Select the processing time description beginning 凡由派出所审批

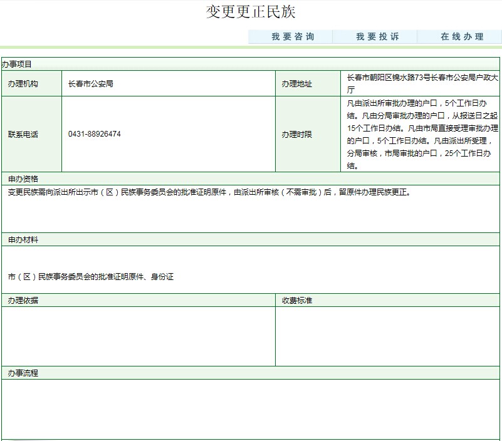pyautogui.click(x=422, y=135)
